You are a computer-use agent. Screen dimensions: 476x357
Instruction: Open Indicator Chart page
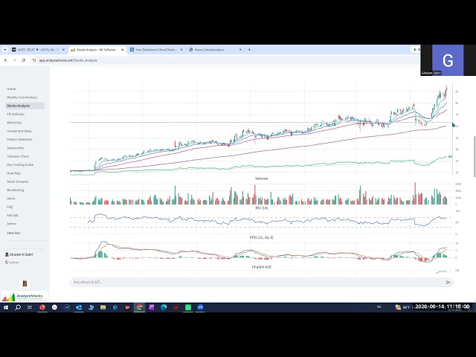pos(18,156)
